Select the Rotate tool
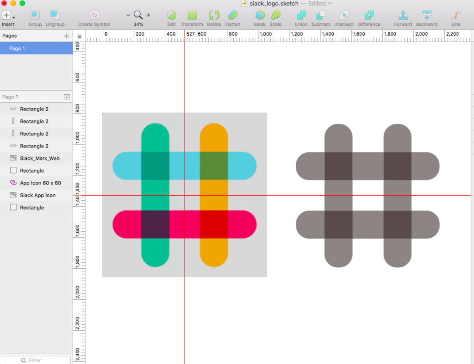474x364 pixels. pos(214,15)
